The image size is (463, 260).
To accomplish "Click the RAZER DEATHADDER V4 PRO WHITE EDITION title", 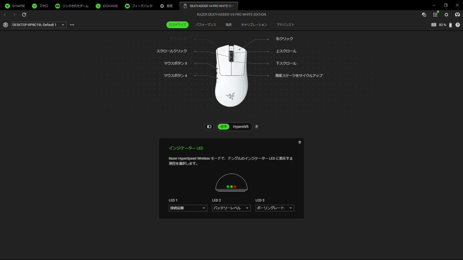I will point(231,14).
